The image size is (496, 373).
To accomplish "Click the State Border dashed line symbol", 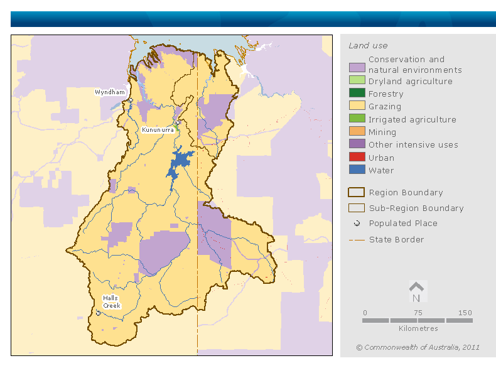I will 357,240.
